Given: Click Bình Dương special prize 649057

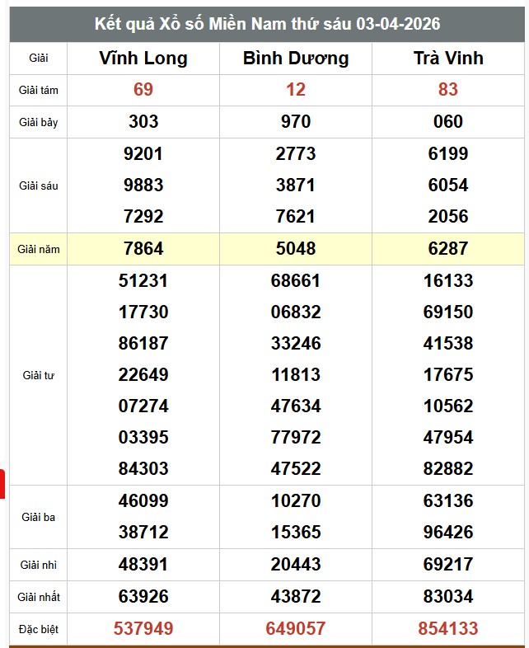Looking at the screenshot, I should point(296,629).
